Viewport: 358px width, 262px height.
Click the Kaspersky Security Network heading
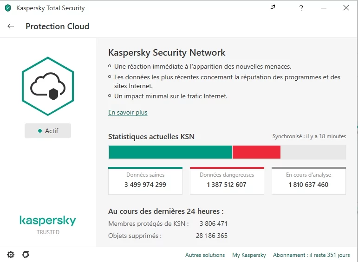(x=167, y=53)
